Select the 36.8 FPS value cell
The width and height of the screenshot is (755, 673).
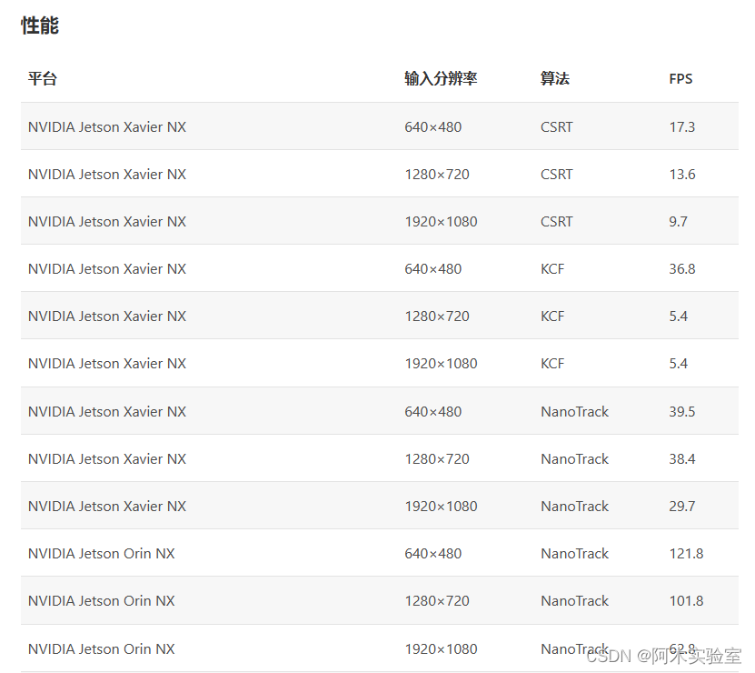(681, 269)
